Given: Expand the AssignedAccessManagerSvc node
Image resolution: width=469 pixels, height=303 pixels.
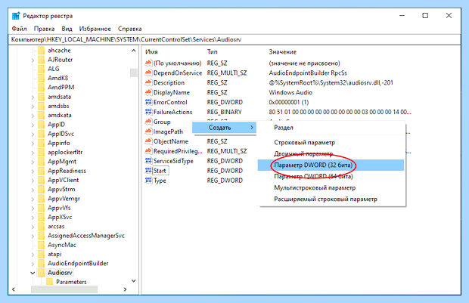Looking at the screenshot, I should [33, 236].
